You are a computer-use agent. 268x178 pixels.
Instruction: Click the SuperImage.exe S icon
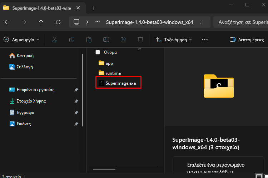pyautogui.click(x=101, y=83)
